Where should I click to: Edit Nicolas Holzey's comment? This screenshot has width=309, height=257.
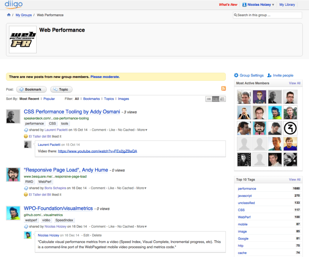86,235
